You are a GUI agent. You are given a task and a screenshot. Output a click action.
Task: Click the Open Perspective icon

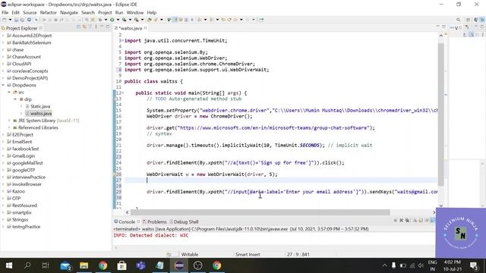coord(469,20)
